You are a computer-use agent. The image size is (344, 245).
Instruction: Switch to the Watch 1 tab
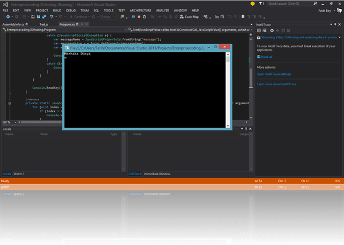[x=19, y=174]
